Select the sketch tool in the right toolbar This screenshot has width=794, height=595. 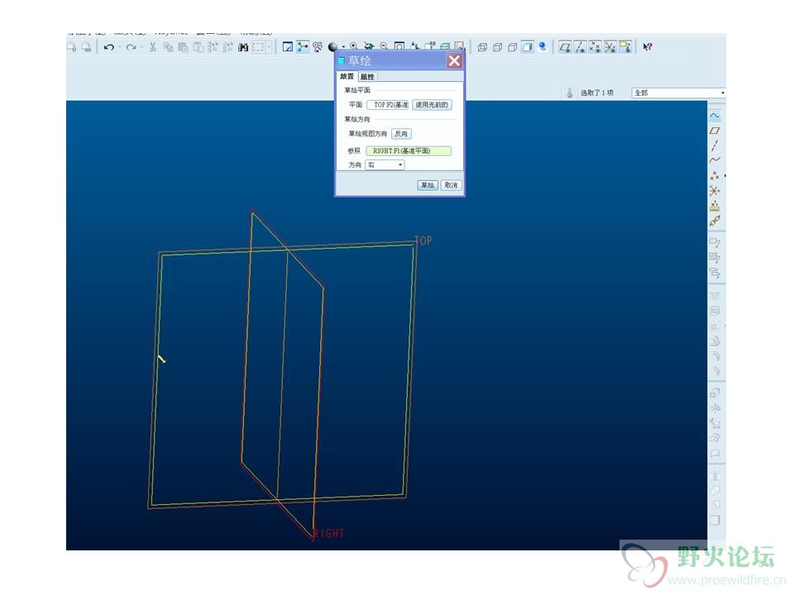715,116
